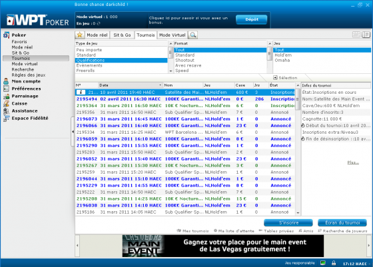Click the padlock security icon in status bar
Screen dimensions: 373x267
pos(334,263)
